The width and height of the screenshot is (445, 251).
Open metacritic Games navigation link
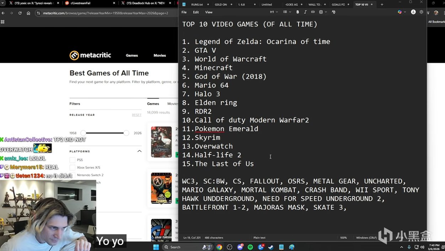(x=132, y=56)
